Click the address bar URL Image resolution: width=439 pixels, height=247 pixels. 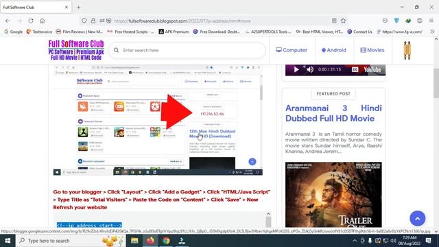(x=182, y=21)
